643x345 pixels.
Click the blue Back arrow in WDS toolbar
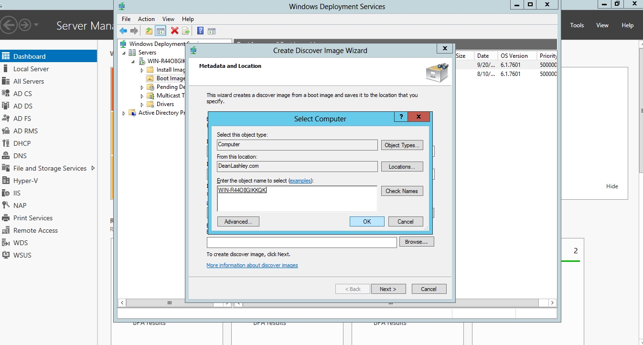coord(123,31)
